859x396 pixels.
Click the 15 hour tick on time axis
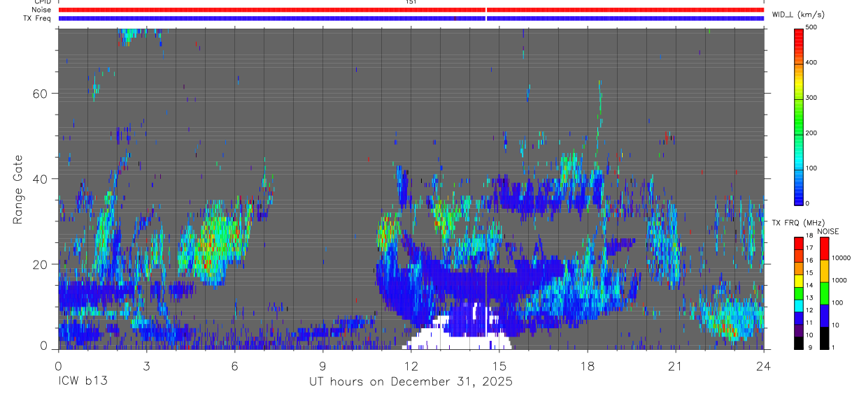click(x=499, y=365)
